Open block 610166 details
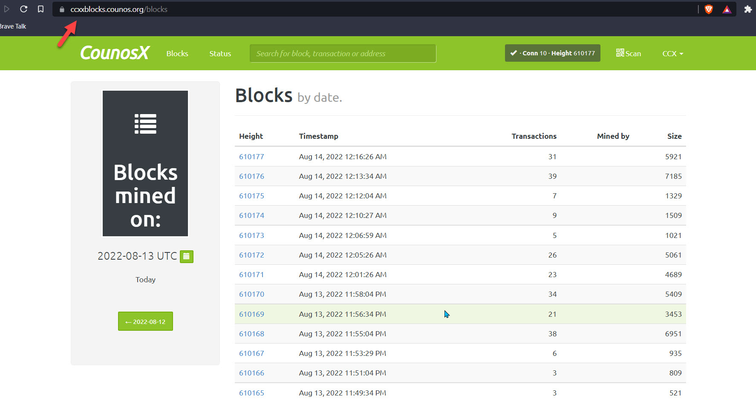 coord(251,373)
